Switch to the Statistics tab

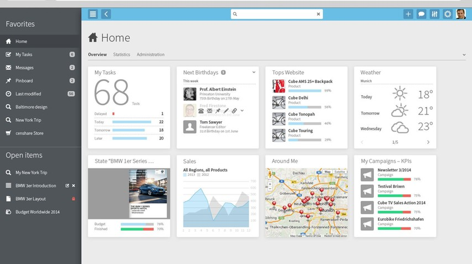point(121,55)
